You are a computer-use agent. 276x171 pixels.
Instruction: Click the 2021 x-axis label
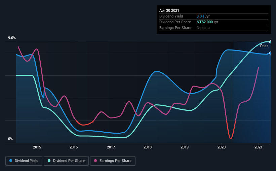click(x=259, y=147)
